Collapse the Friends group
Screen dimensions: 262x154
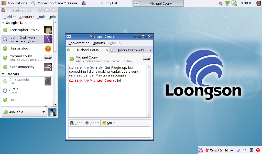tap(3, 74)
